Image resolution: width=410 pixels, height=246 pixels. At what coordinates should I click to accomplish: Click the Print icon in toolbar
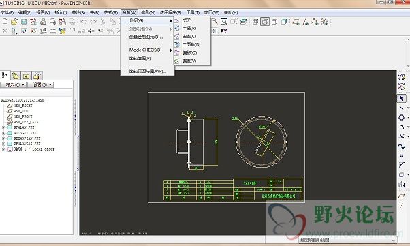tap(43, 22)
